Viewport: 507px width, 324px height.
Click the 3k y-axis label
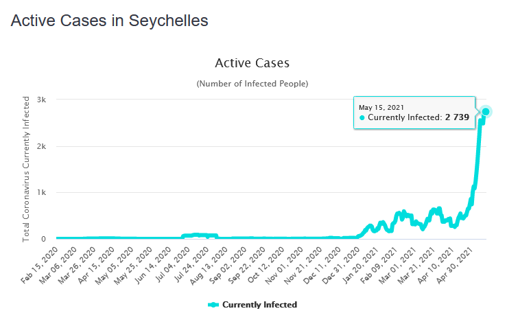[41, 100]
